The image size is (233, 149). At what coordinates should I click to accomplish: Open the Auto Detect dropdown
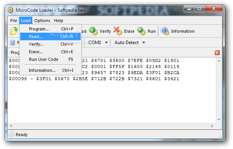(x=130, y=43)
